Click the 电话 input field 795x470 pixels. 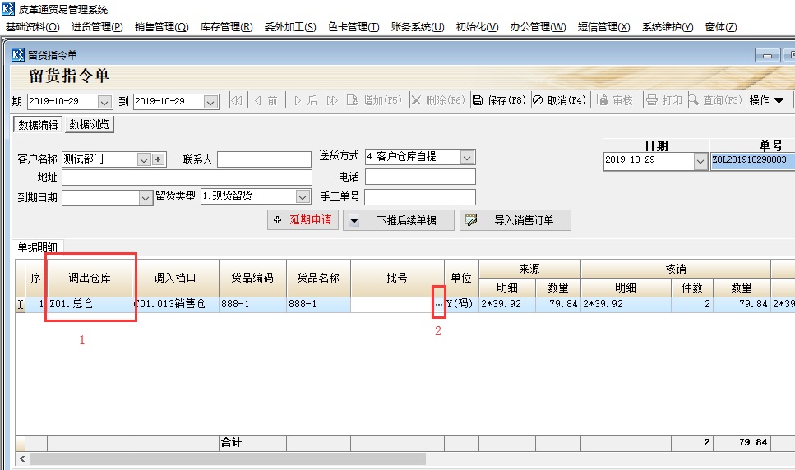click(x=420, y=177)
